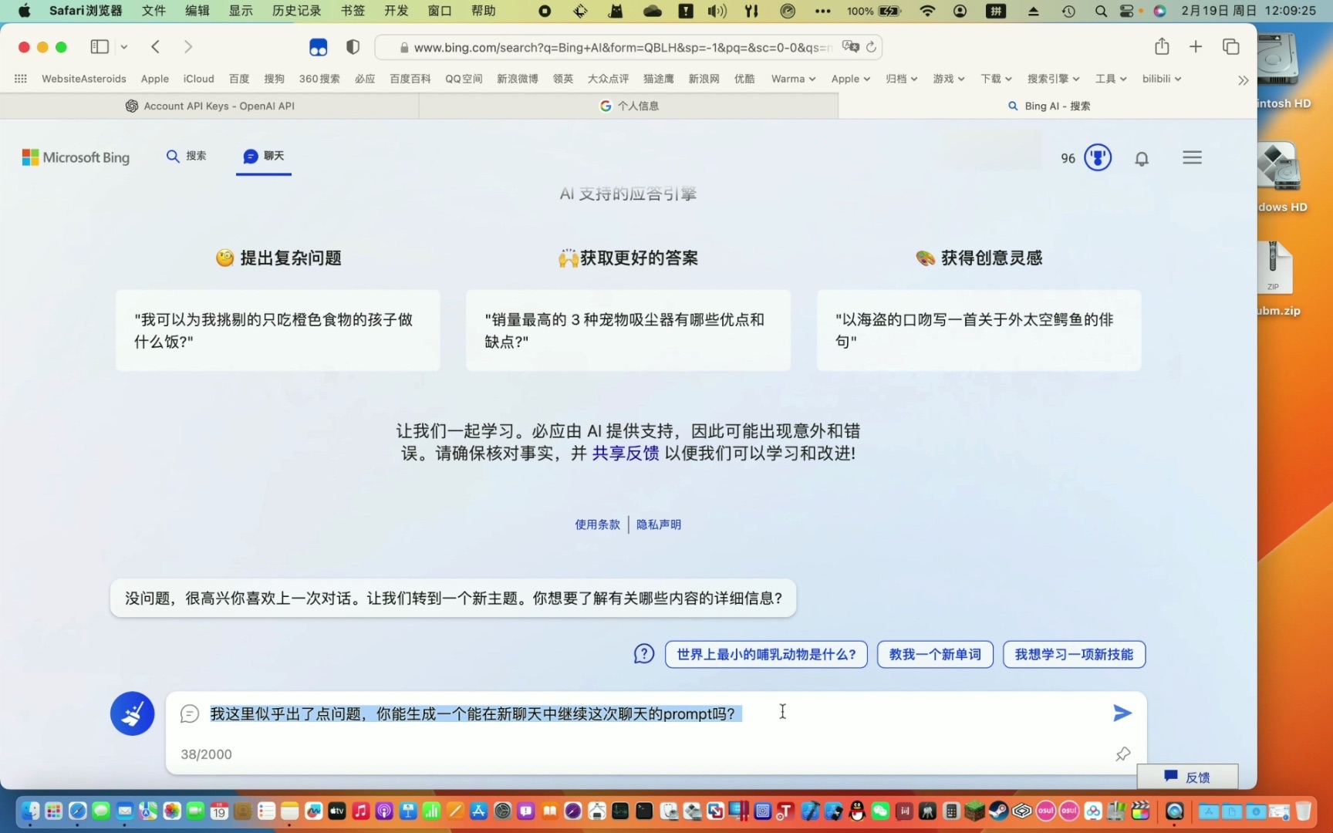The image size is (1333, 833).
Task: Open Bing hamburger menu
Action: (x=1192, y=158)
